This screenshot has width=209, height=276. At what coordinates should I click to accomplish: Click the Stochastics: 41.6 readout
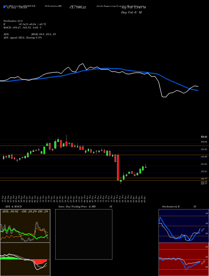pos(13,21)
